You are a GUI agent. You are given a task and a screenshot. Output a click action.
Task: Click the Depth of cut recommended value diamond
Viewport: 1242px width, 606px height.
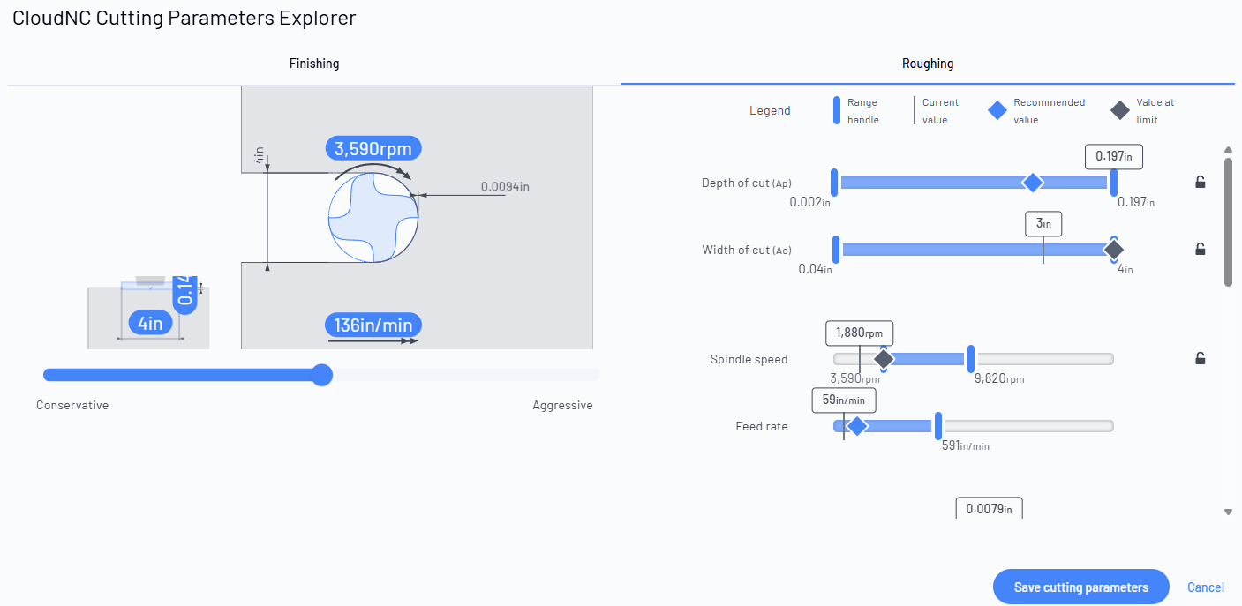[x=1032, y=183]
